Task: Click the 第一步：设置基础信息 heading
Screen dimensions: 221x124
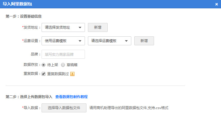Action: click(24, 16)
